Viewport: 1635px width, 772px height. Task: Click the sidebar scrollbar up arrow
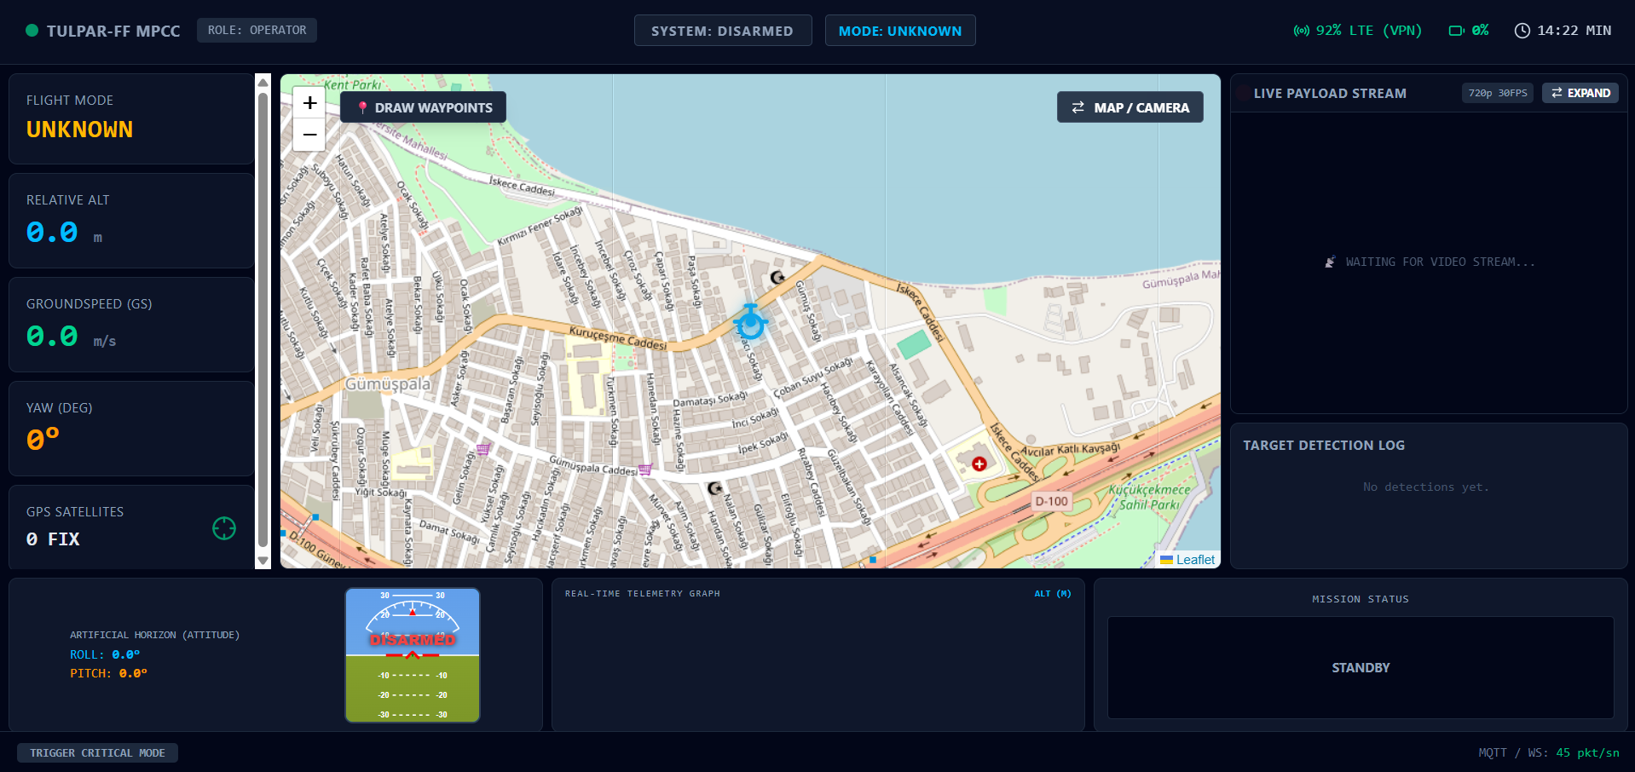tap(263, 83)
